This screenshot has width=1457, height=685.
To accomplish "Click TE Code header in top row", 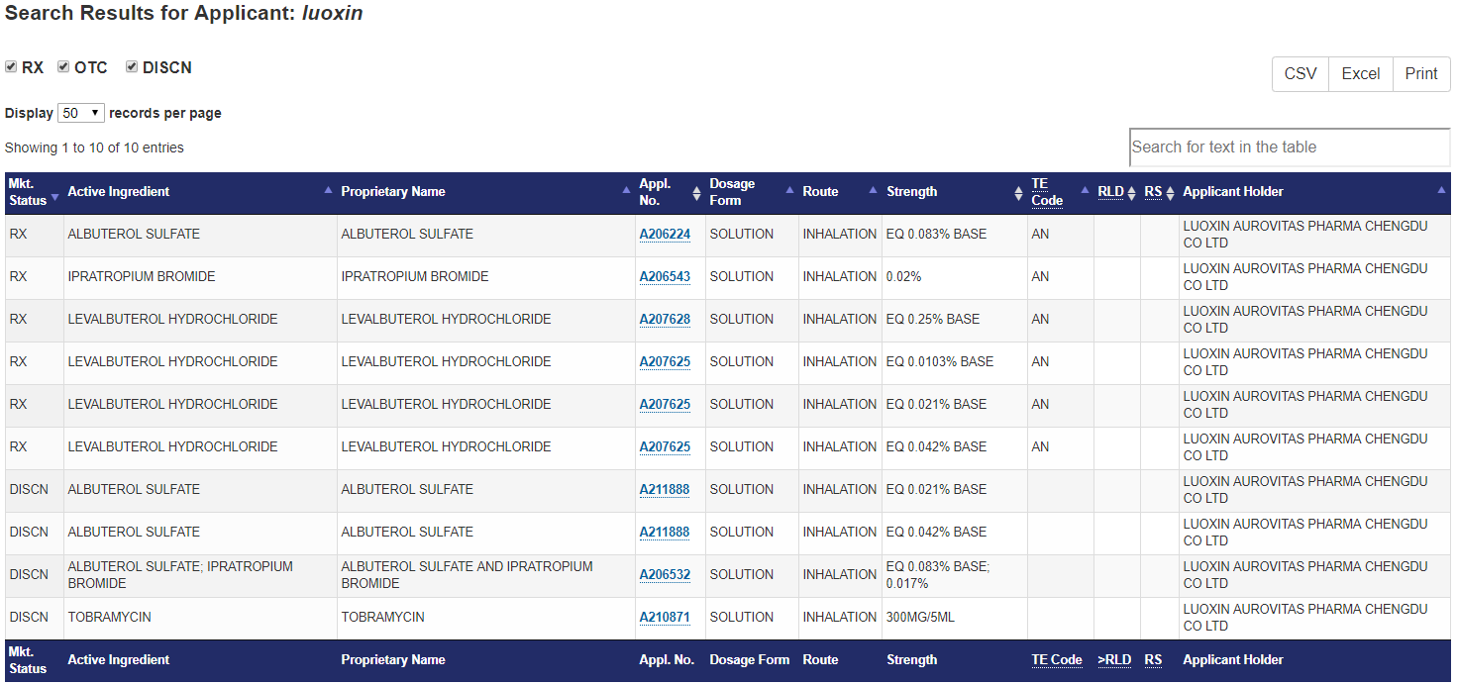I will [1046, 192].
